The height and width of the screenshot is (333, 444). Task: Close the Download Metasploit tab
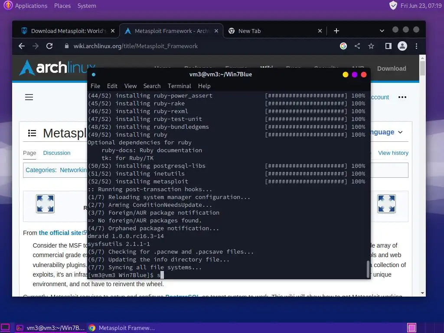point(113,31)
